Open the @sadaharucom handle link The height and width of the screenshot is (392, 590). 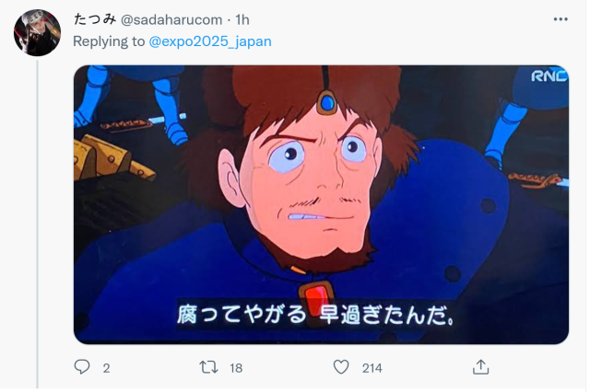tap(171, 19)
